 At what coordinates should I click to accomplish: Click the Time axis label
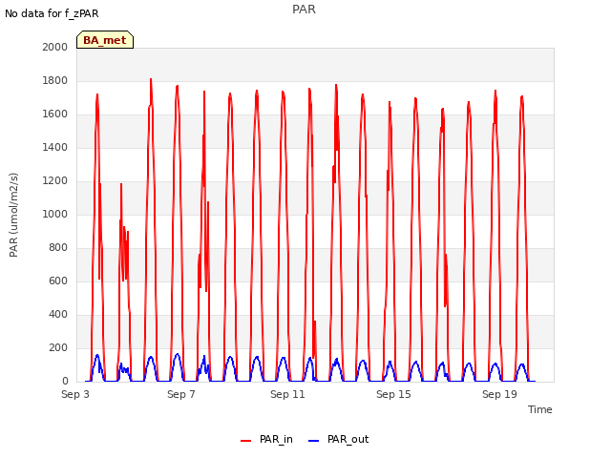click(x=540, y=409)
